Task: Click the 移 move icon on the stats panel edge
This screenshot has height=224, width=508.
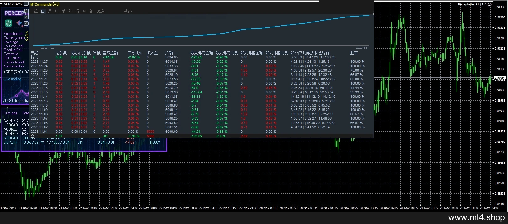Action: [26, 11]
